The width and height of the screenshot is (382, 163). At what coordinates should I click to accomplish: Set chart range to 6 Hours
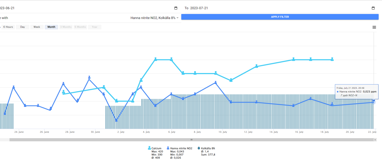click(8, 27)
